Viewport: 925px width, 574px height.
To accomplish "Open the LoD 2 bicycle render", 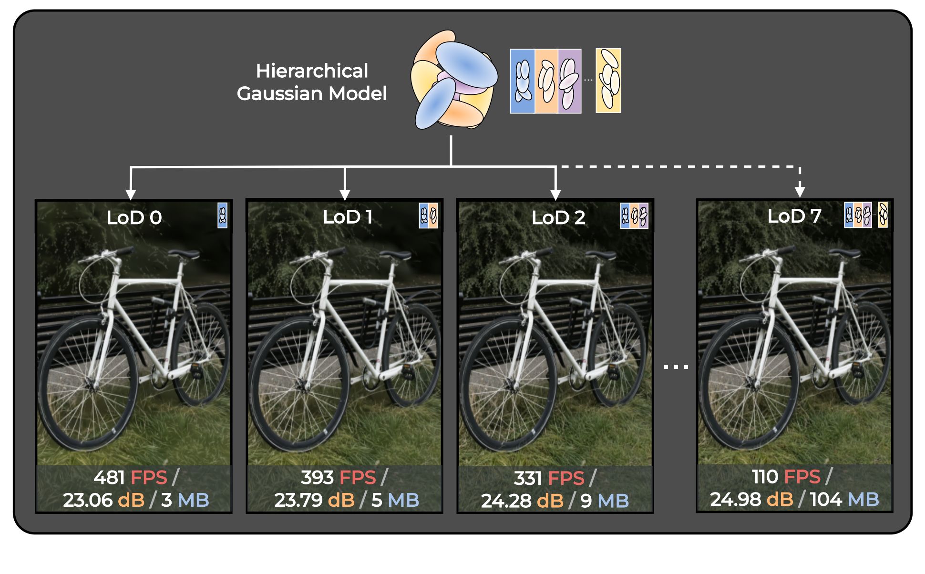I will point(555,356).
